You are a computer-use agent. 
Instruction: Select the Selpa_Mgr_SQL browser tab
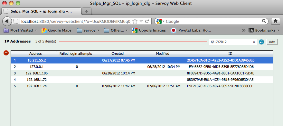pyautogui.click(x=41, y=11)
